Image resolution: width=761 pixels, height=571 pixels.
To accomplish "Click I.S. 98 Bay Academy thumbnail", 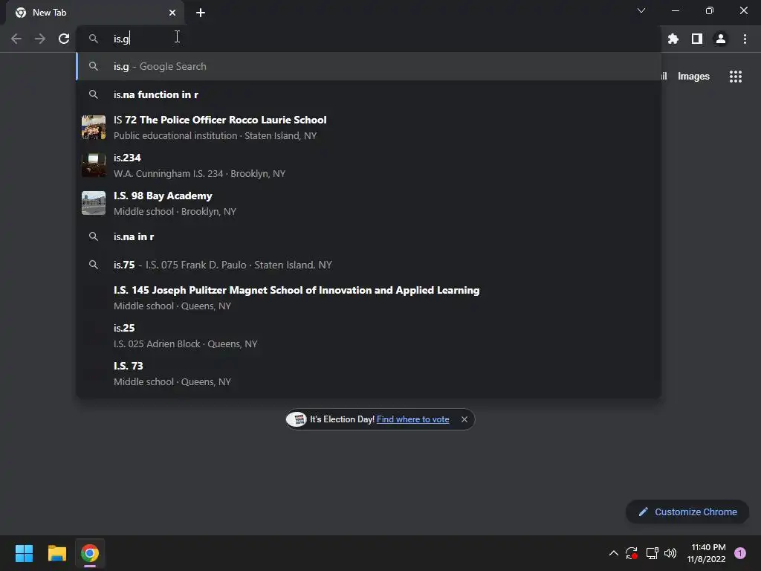I will coord(94,203).
